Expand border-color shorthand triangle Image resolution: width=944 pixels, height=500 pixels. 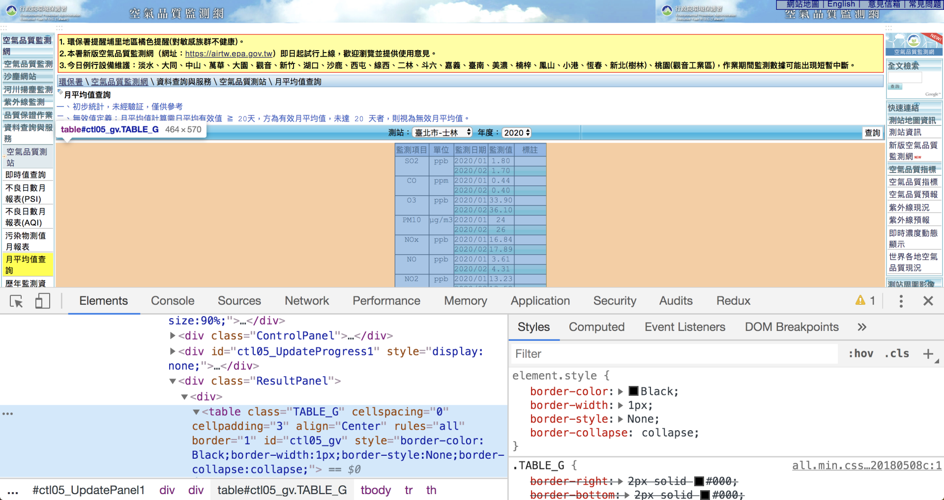(x=620, y=391)
